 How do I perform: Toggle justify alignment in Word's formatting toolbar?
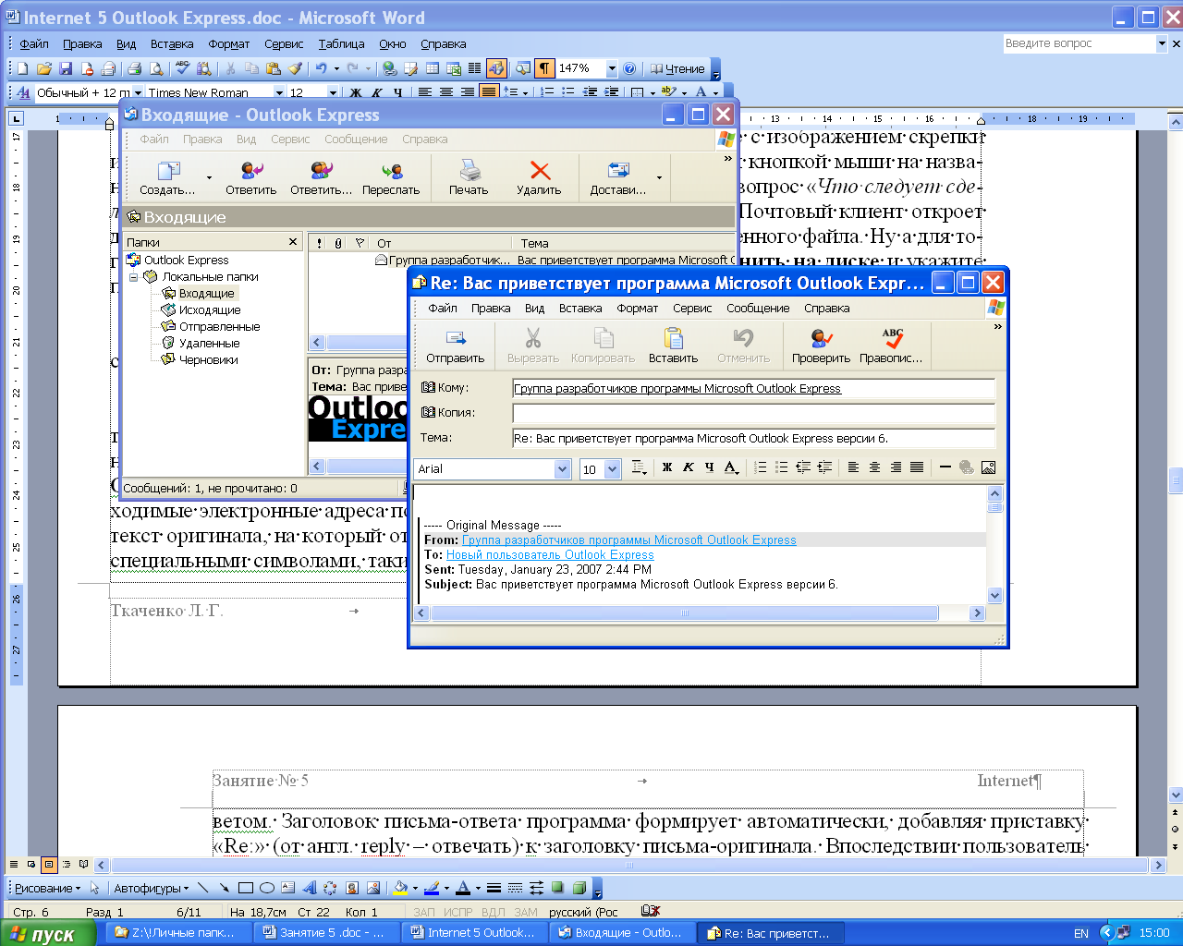coord(489,92)
